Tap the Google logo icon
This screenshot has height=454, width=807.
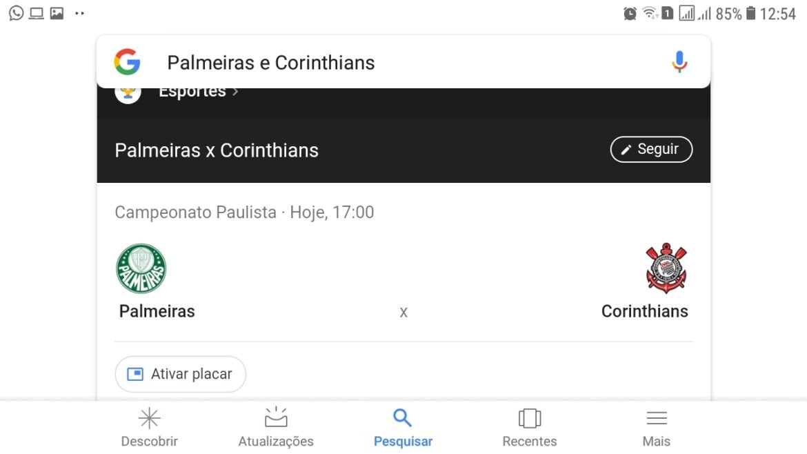tap(127, 62)
